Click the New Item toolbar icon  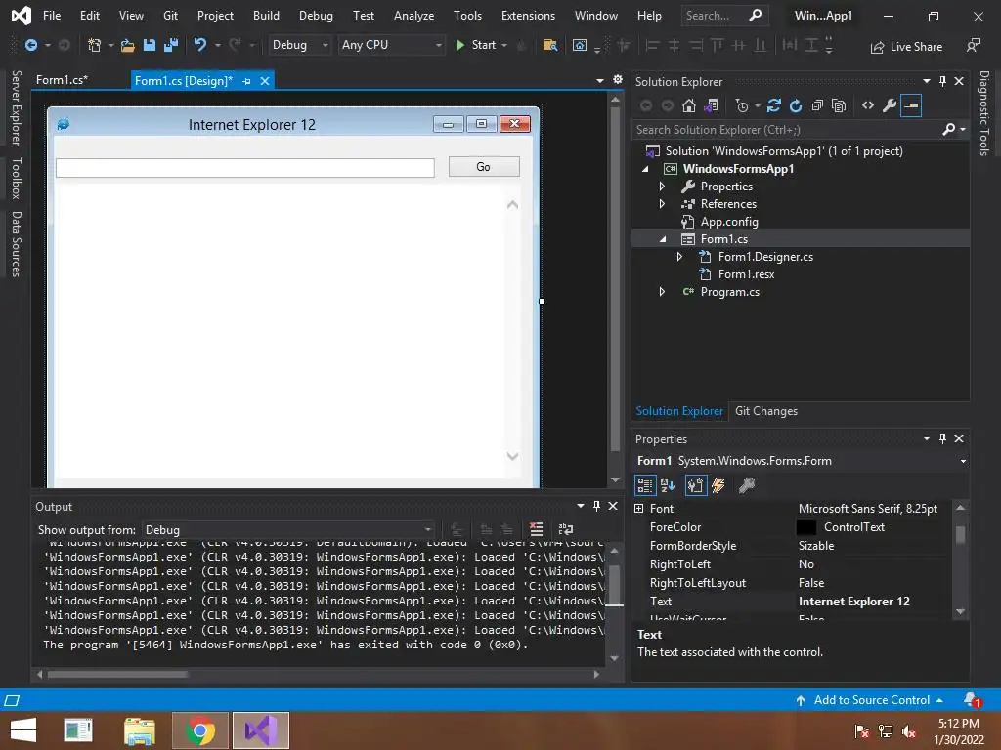click(95, 45)
